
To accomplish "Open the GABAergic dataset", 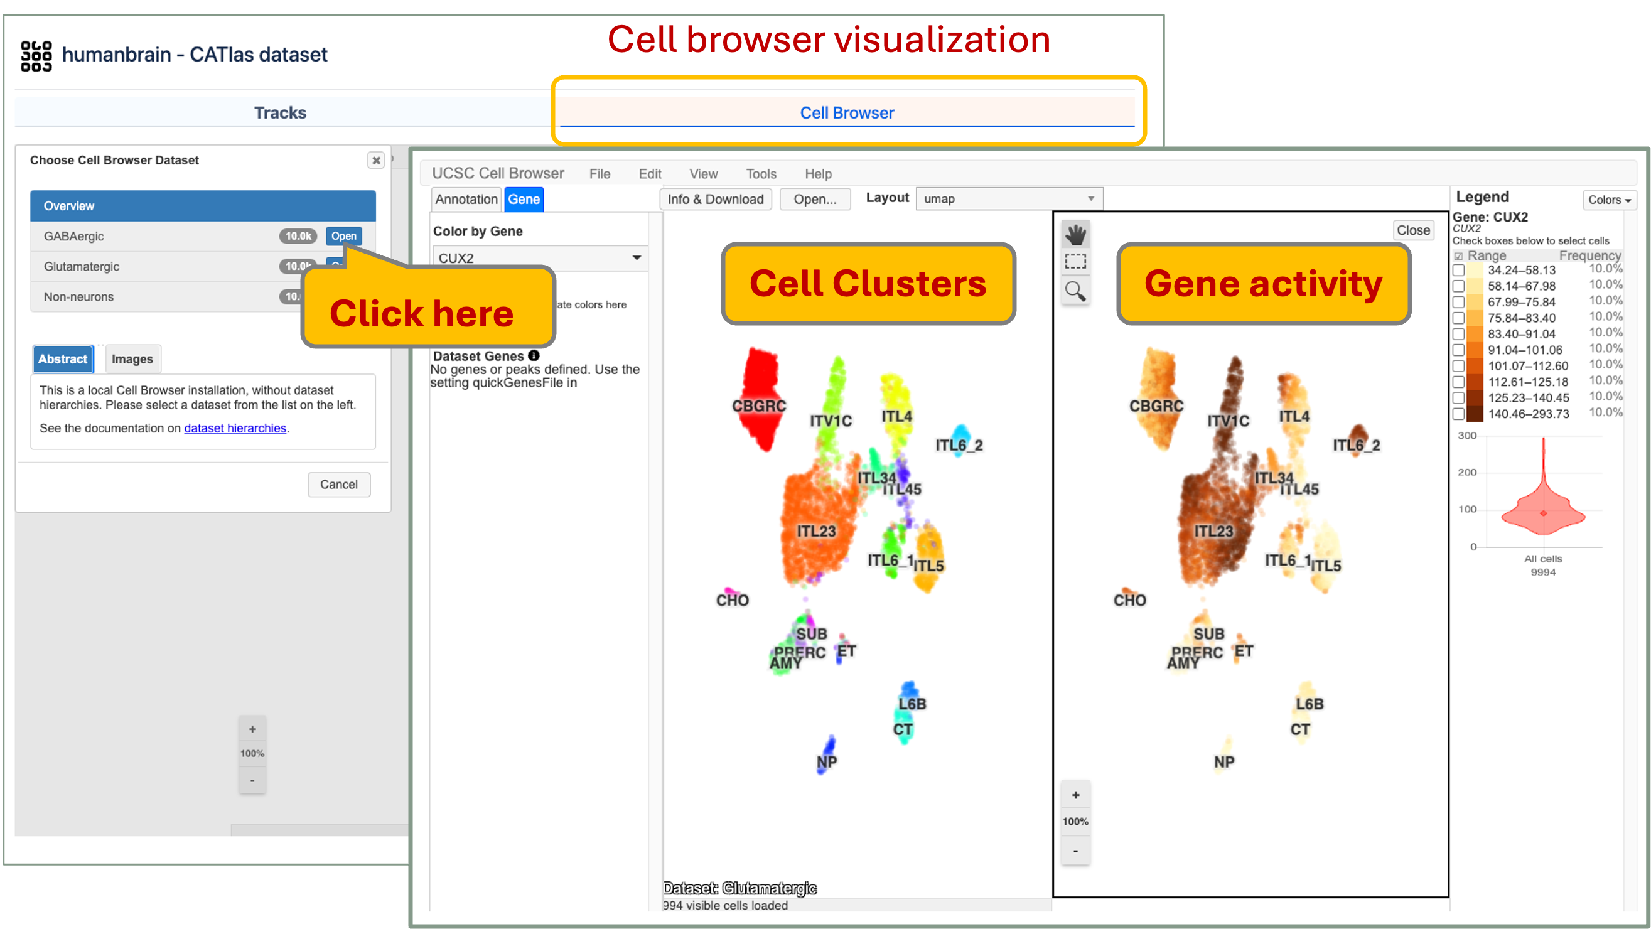I will tap(343, 236).
